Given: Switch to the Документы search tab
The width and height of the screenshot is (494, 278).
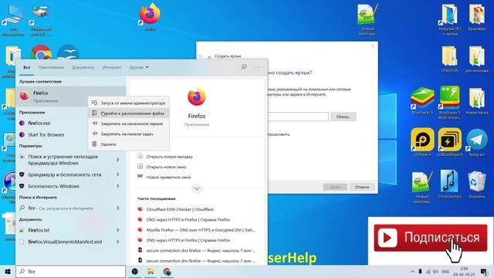Looking at the screenshot, I should 83,67.
